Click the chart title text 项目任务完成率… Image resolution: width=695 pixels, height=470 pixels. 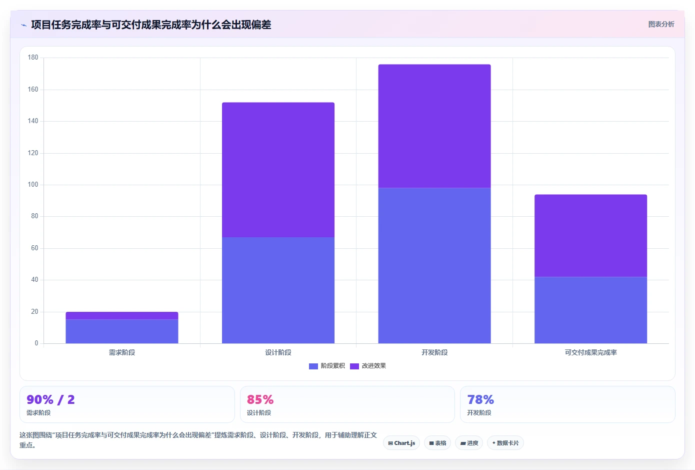pos(151,25)
